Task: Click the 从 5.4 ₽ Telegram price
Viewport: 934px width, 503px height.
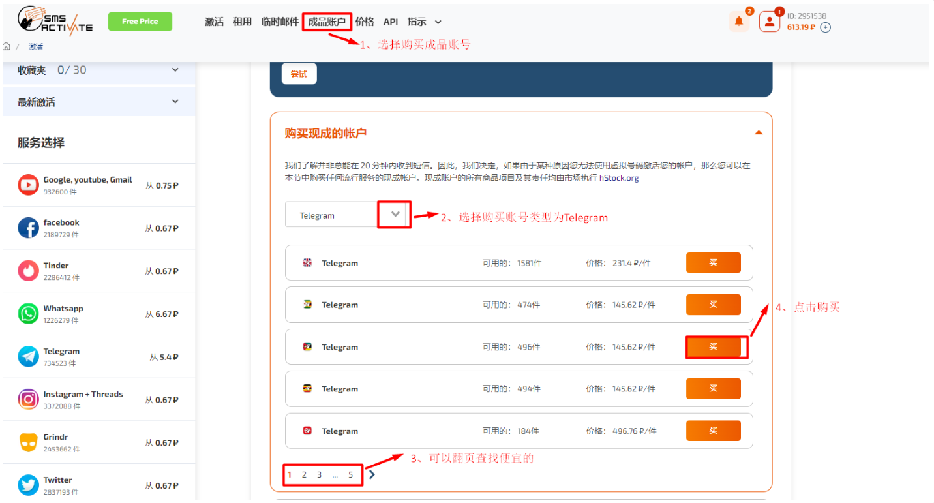Action: (164, 358)
